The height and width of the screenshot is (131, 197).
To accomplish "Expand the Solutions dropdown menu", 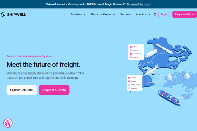I will (x=78, y=15).
